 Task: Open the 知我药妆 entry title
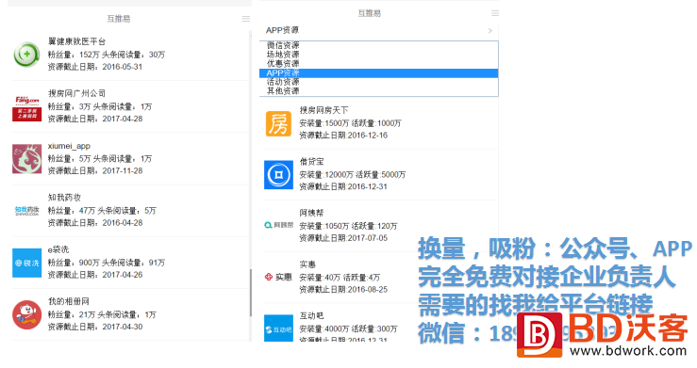pyautogui.click(x=64, y=198)
